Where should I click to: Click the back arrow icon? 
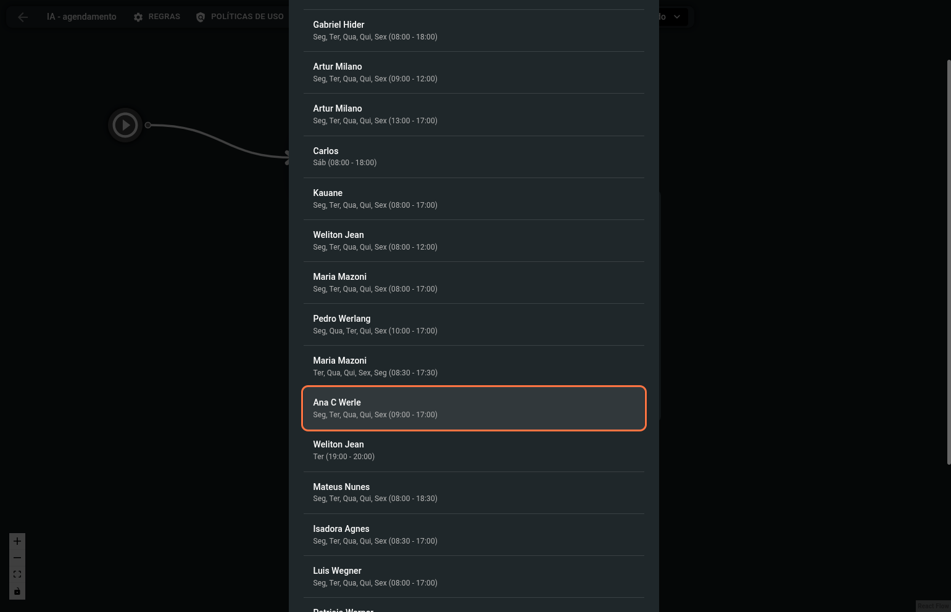[x=23, y=17]
